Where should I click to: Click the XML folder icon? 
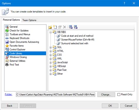click(55, 59)
